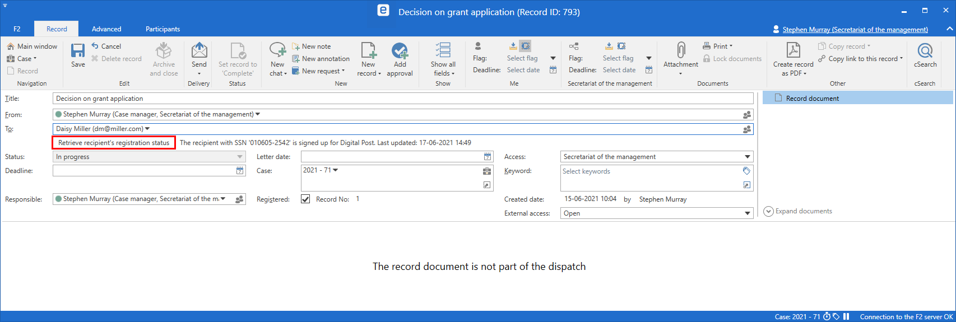Open cSearch from the ribbon
Viewport: 956px width, 322px height.
(925, 52)
